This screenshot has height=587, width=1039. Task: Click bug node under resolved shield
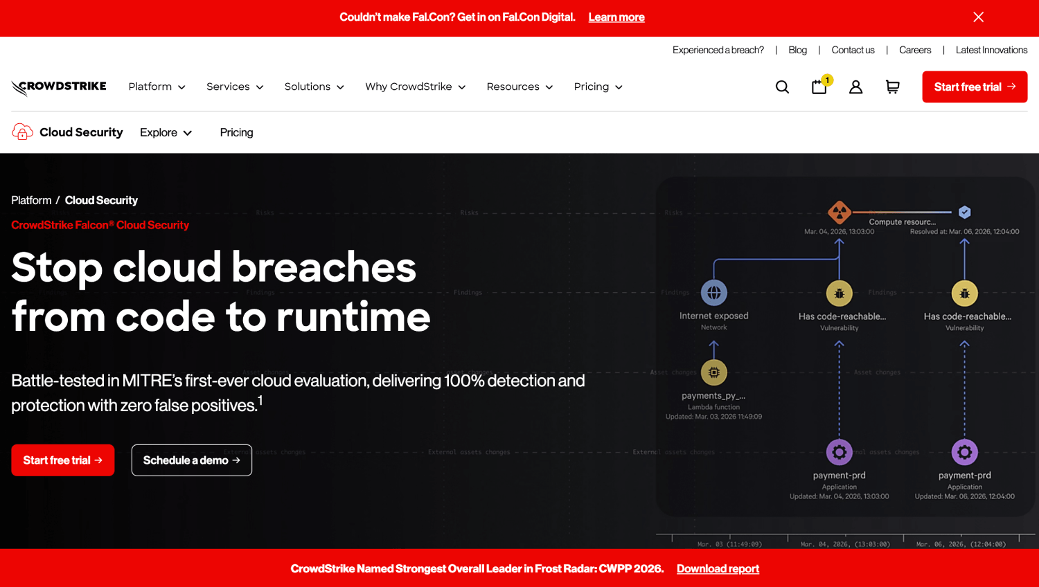965,293
